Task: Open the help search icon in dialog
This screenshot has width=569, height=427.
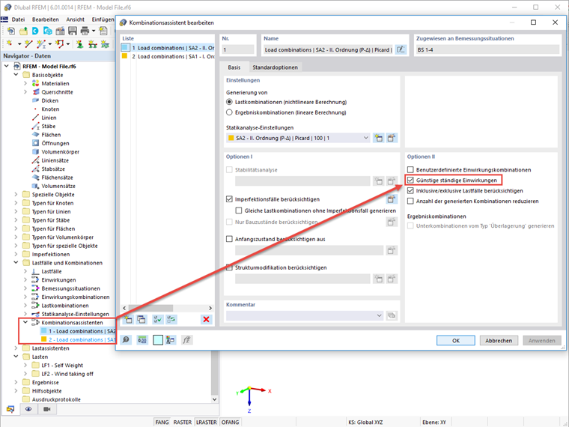Action: click(126, 340)
